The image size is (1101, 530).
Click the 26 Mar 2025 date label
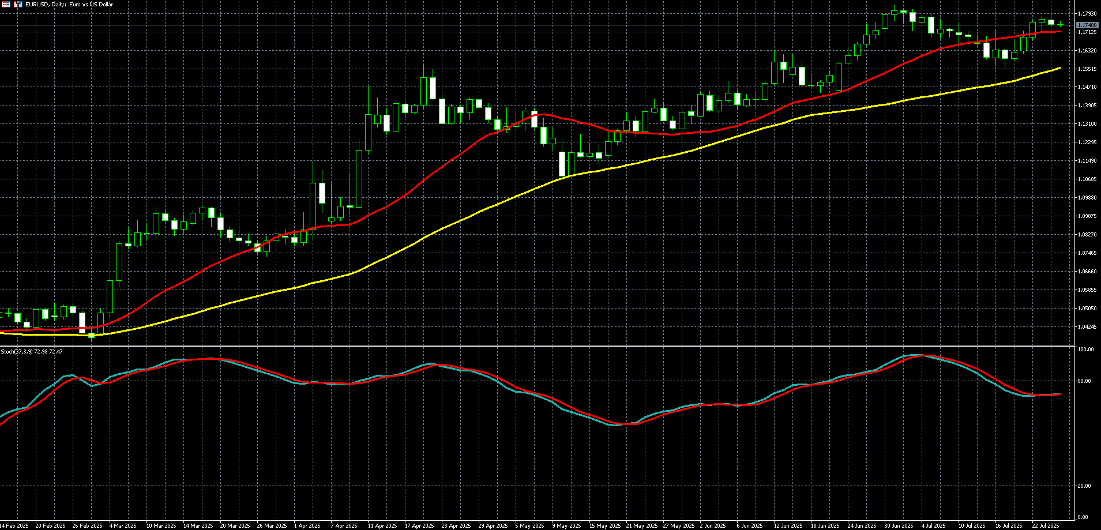pyautogui.click(x=272, y=526)
